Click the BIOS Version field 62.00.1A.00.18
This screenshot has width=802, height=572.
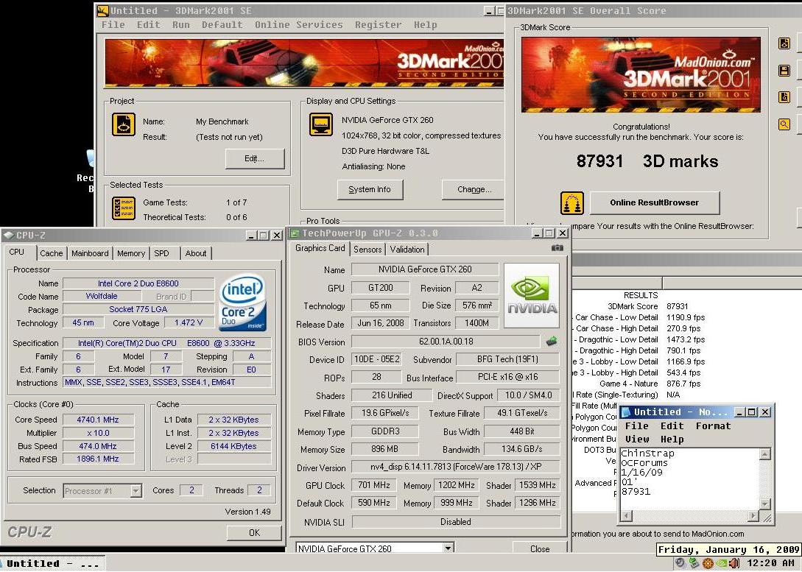[x=446, y=342]
